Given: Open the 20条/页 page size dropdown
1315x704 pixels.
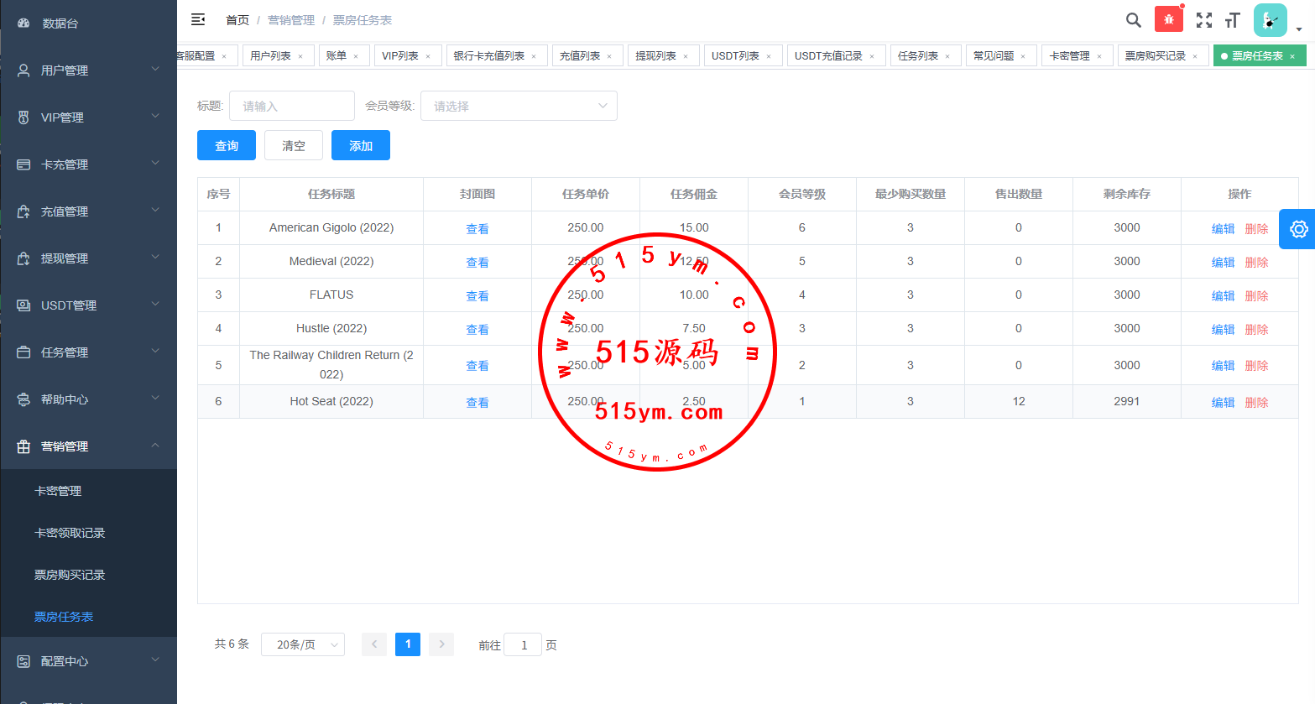Looking at the screenshot, I should (x=302, y=644).
